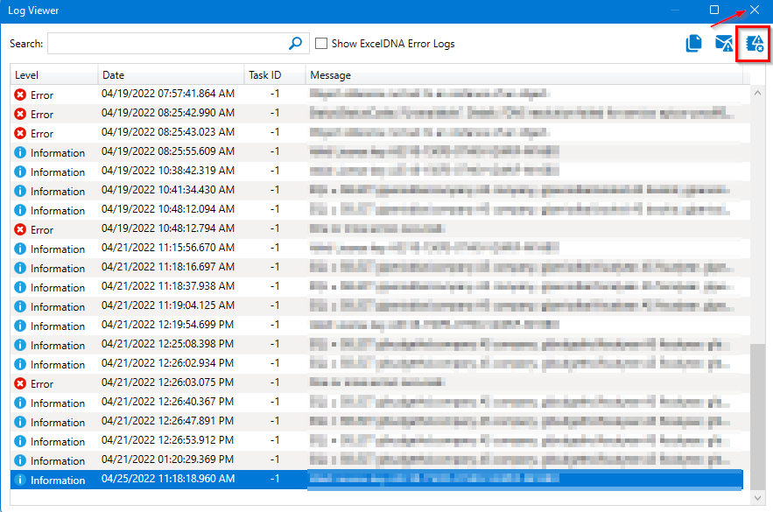Click info icon of 11:18:37.938 AM row
This screenshot has height=512, width=773.
pyautogui.click(x=20, y=287)
